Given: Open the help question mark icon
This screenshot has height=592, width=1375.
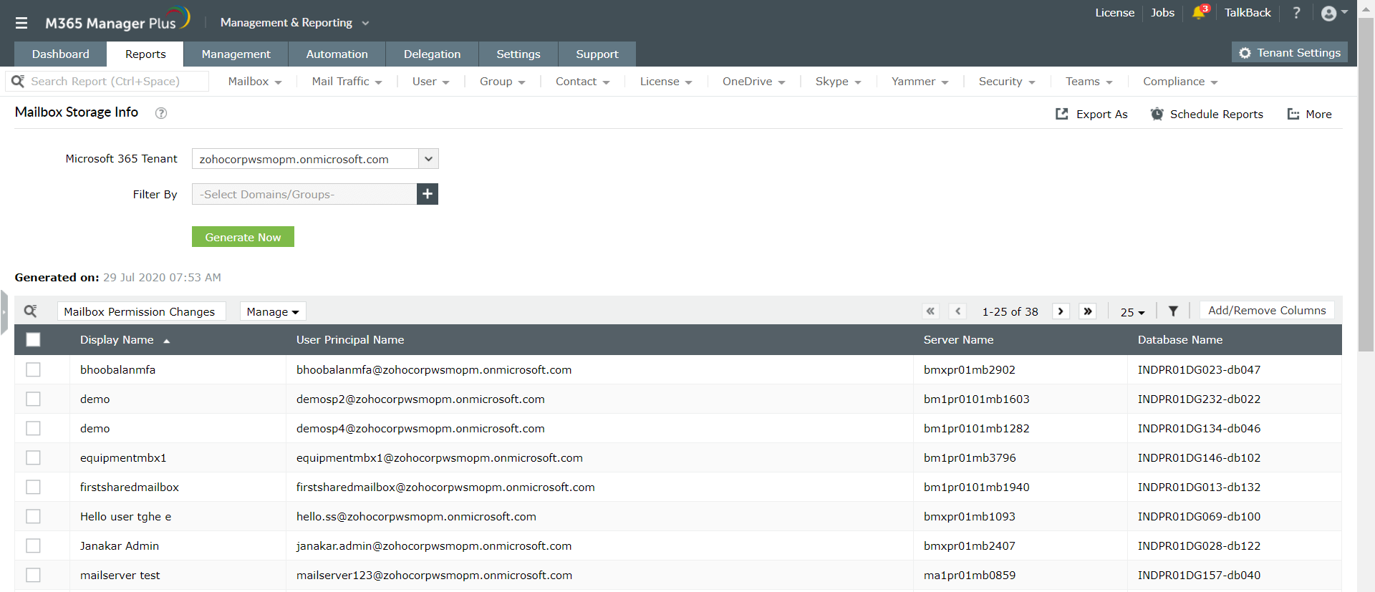Looking at the screenshot, I should [x=1296, y=13].
